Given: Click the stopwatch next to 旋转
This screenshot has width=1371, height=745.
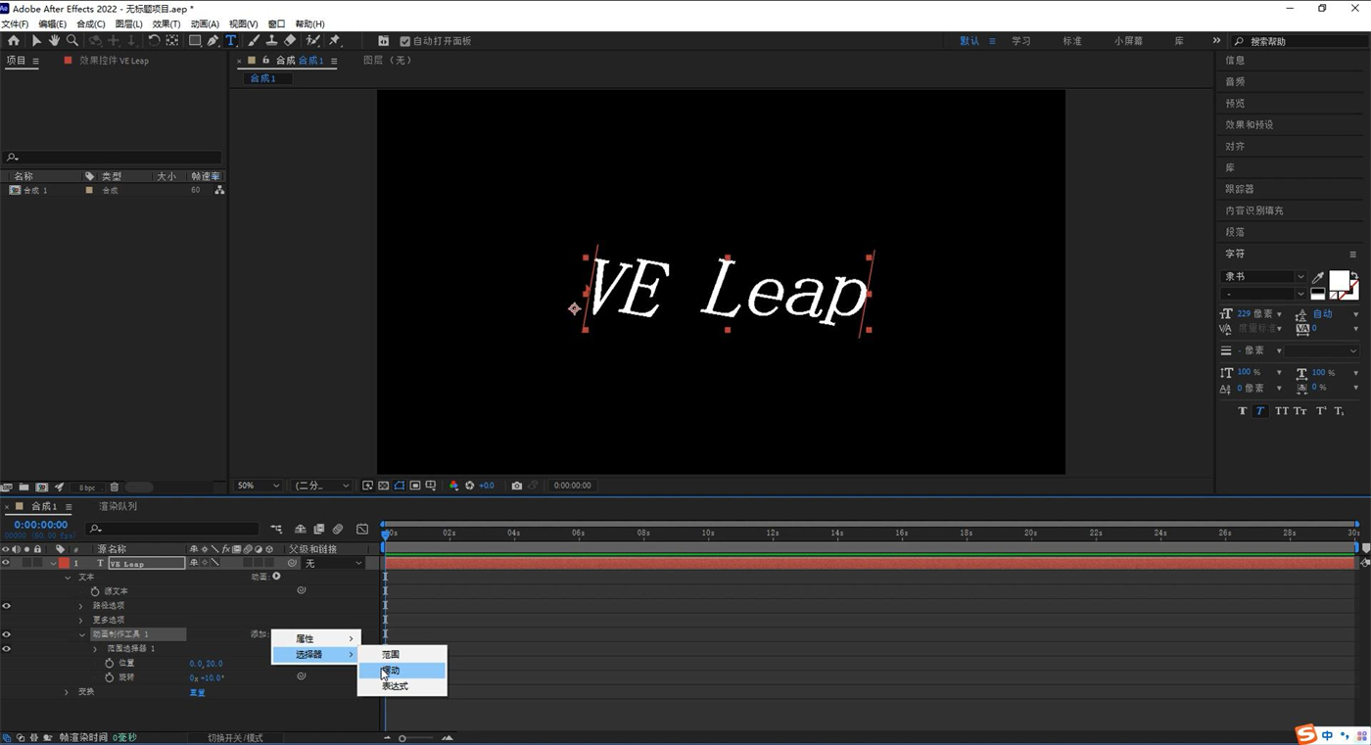Looking at the screenshot, I should 110,677.
